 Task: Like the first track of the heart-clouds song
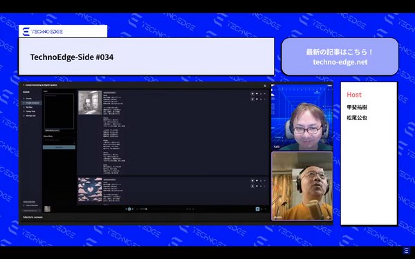(x=257, y=181)
